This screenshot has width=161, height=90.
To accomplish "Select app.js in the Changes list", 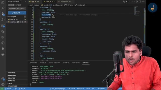I will click(x=17, y=19).
